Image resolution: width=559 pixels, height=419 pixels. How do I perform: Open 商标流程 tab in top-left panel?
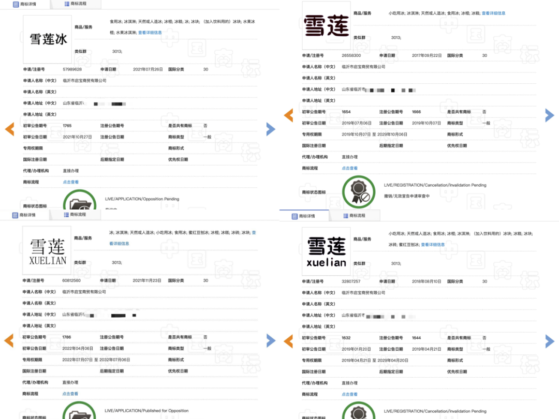(76, 4)
